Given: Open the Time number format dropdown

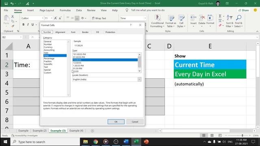Looking at the screenshot, I should pos(145,18).
